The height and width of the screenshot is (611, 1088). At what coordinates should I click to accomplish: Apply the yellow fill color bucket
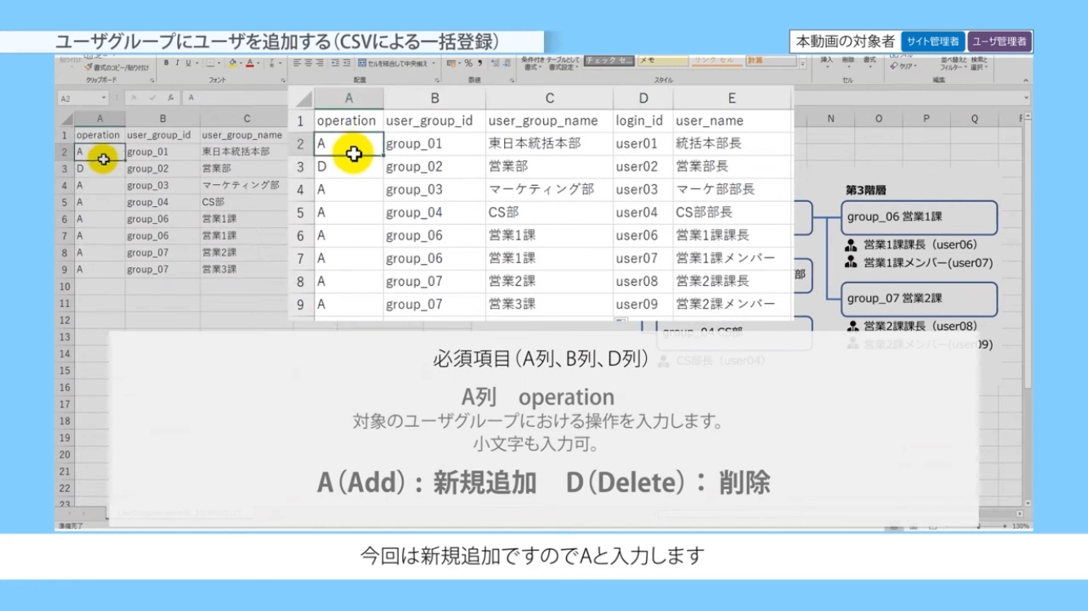pos(232,64)
